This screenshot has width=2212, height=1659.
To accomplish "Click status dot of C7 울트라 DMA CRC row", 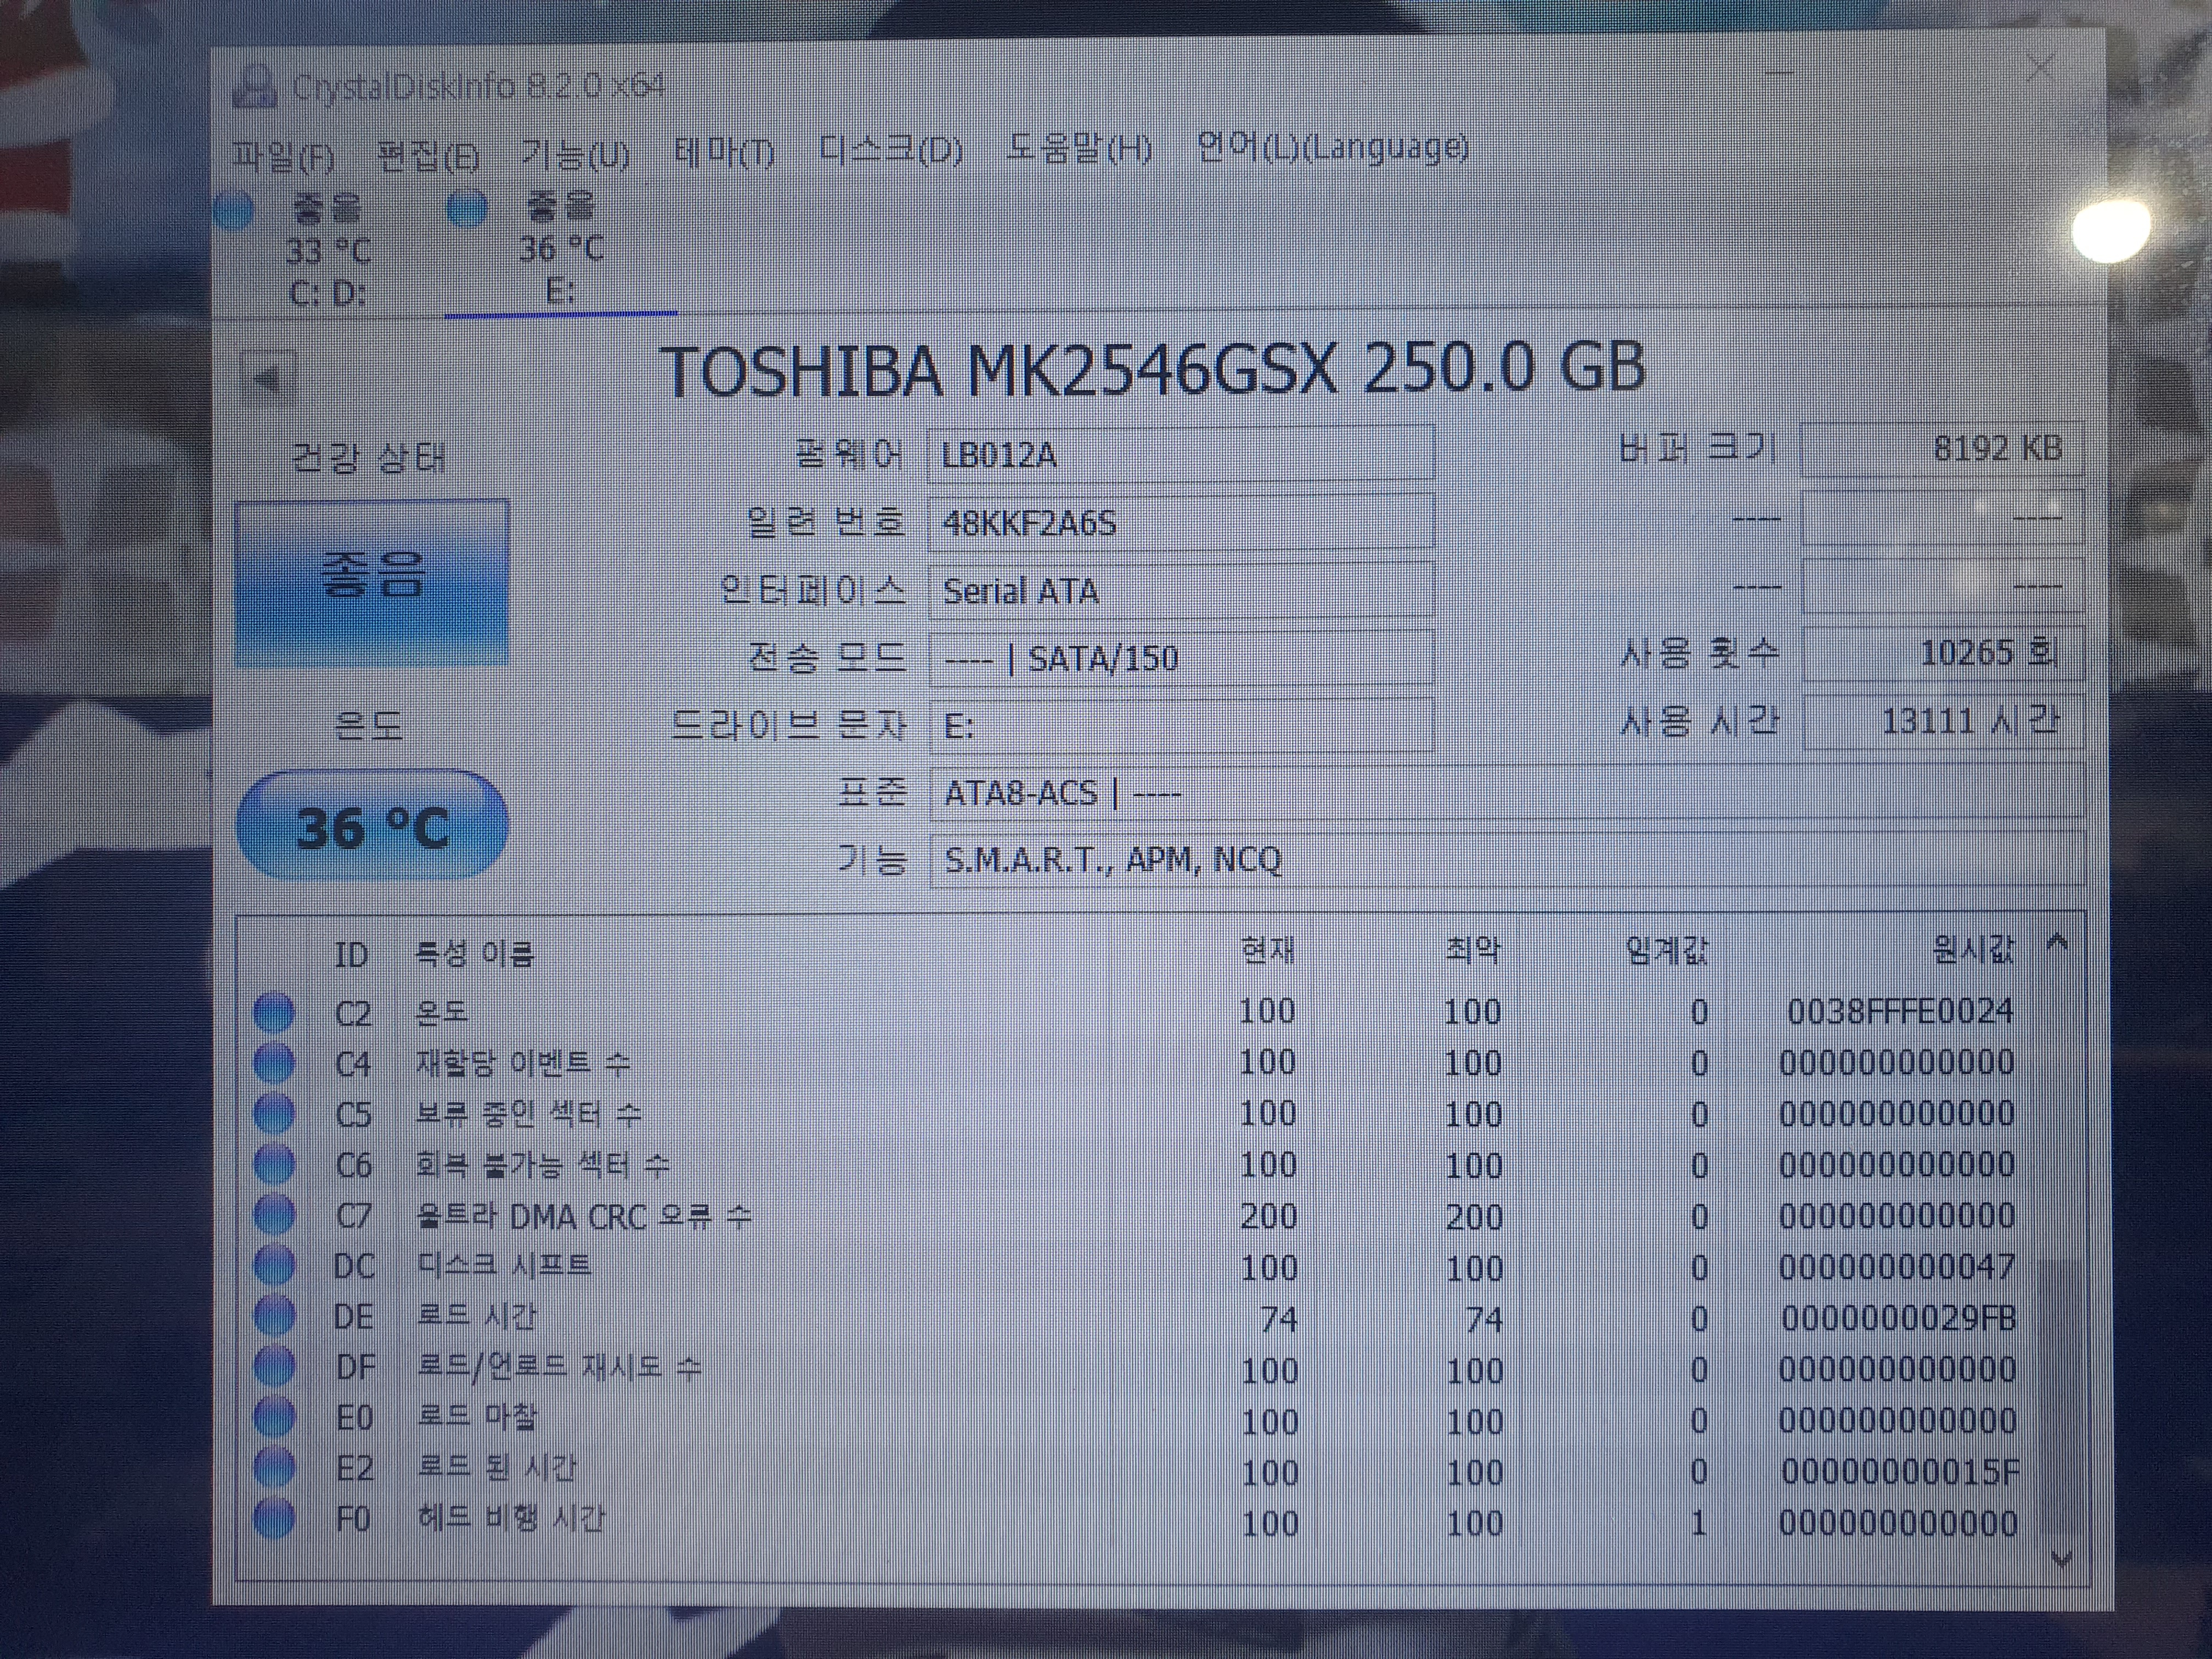I will [x=274, y=1215].
